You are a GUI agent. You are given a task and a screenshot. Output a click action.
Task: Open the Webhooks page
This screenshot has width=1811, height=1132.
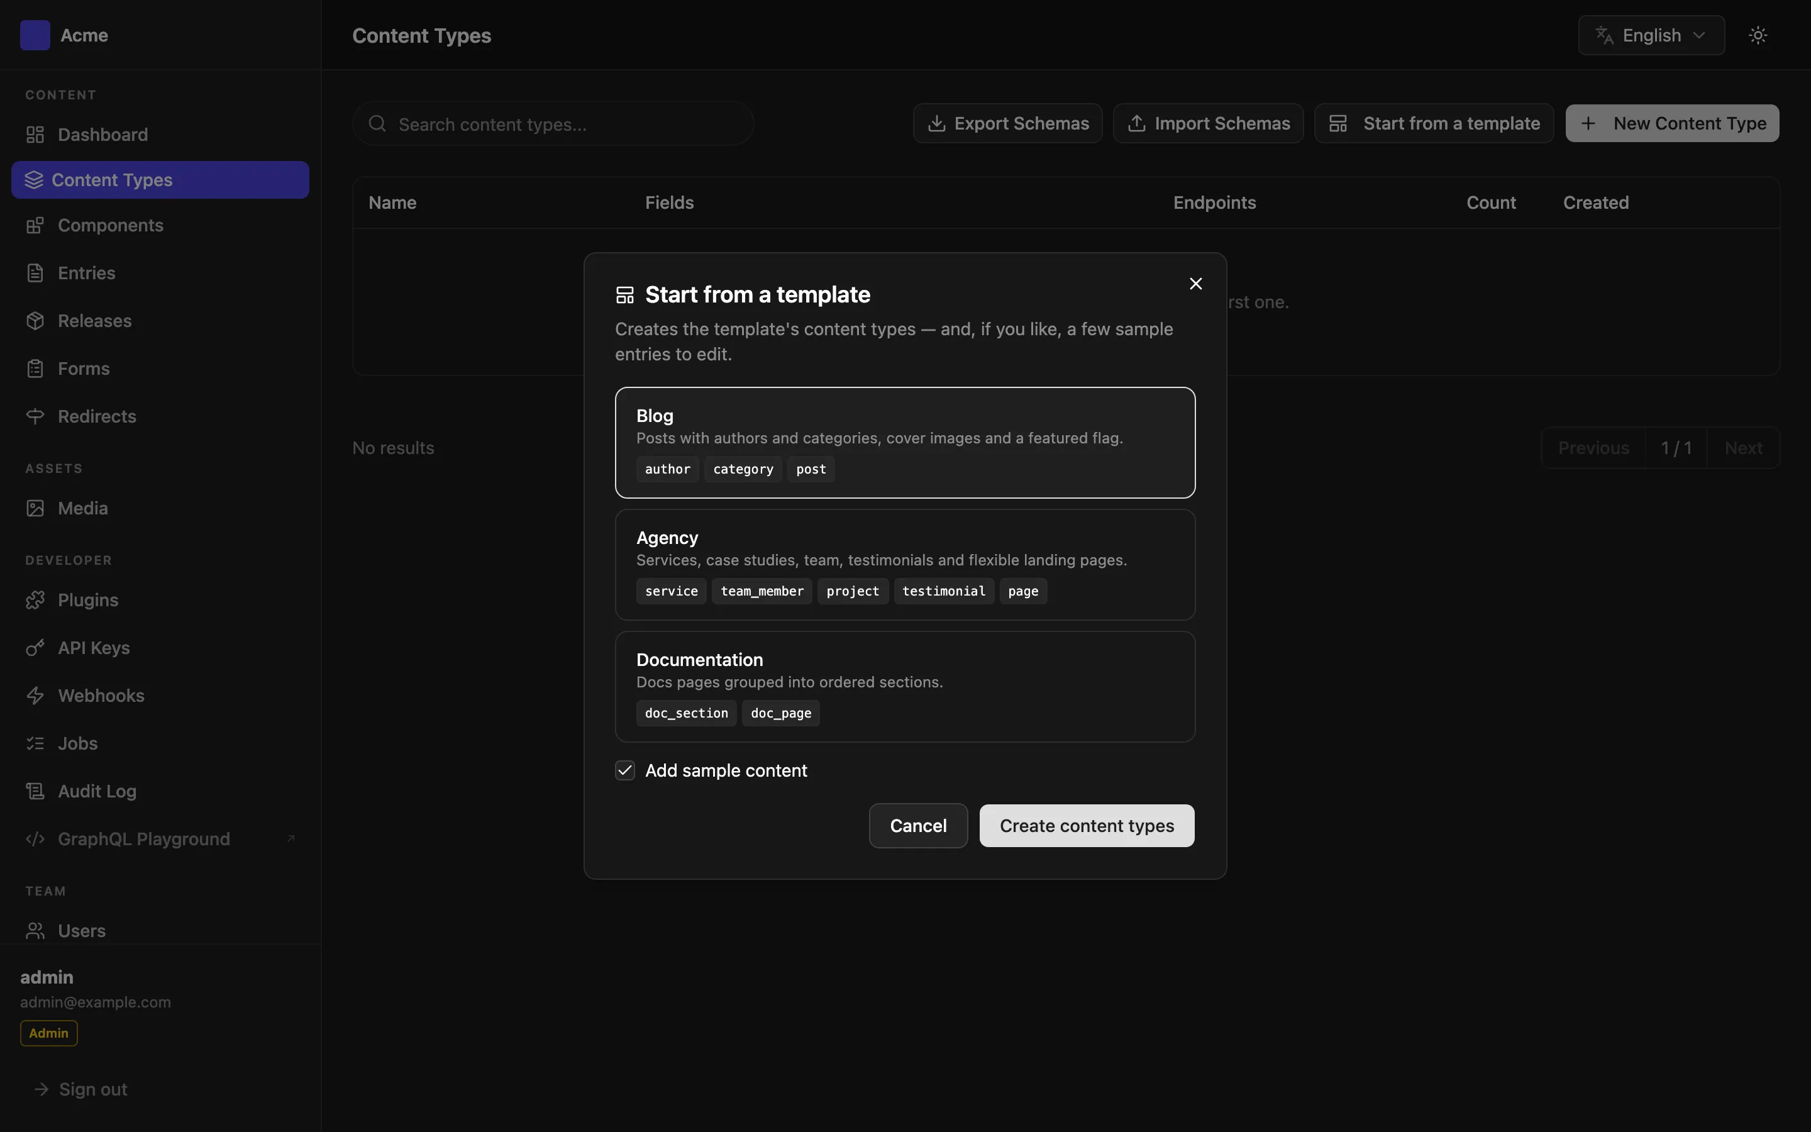pyautogui.click(x=160, y=696)
